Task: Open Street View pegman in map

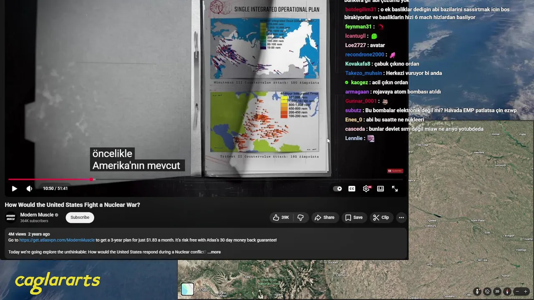Action: [x=477, y=292]
